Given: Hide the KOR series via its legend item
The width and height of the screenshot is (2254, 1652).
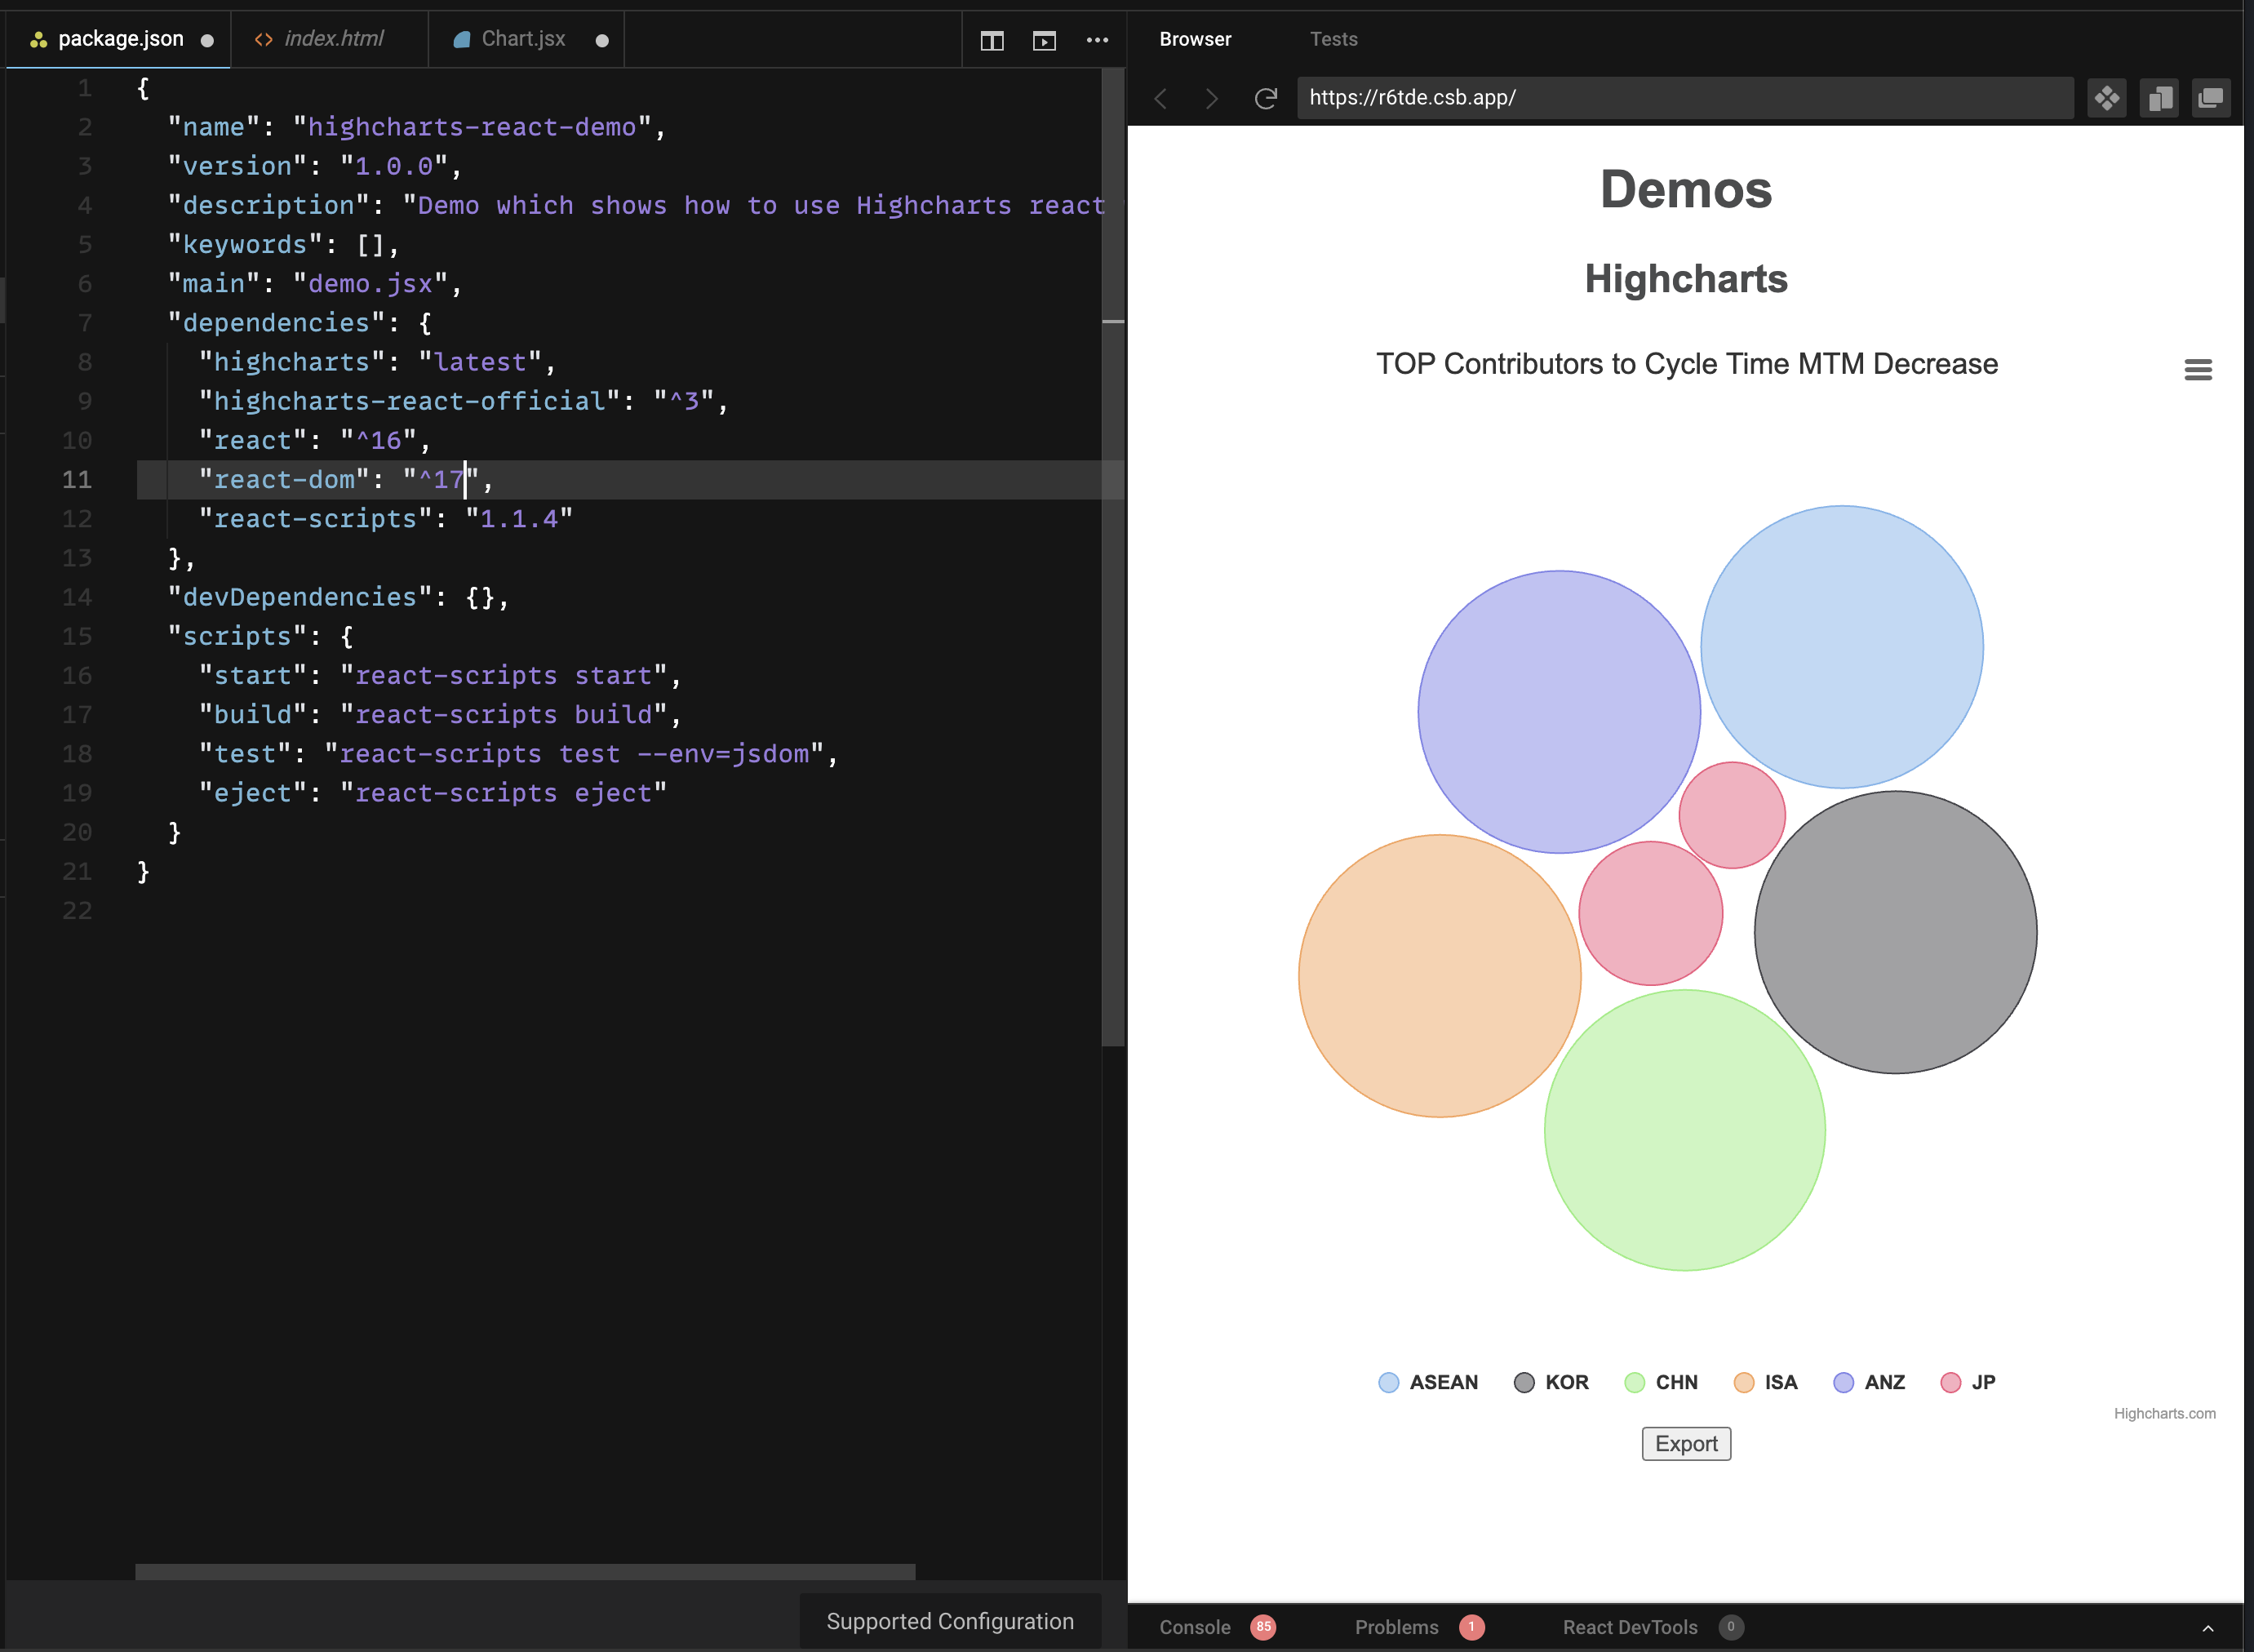Looking at the screenshot, I should click(x=1551, y=1382).
